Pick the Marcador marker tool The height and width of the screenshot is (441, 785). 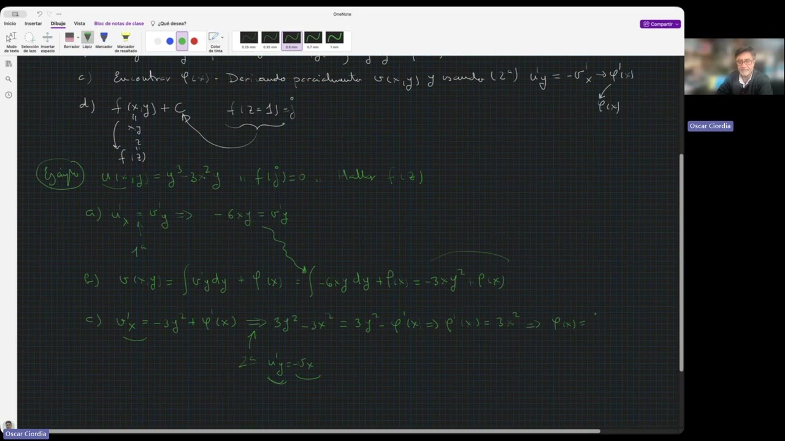(x=104, y=40)
